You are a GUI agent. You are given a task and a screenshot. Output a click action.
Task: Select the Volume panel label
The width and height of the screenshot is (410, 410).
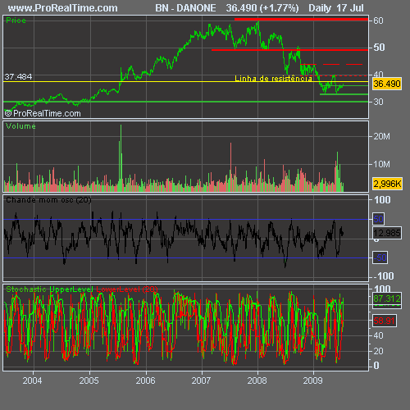(x=20, y=126)
